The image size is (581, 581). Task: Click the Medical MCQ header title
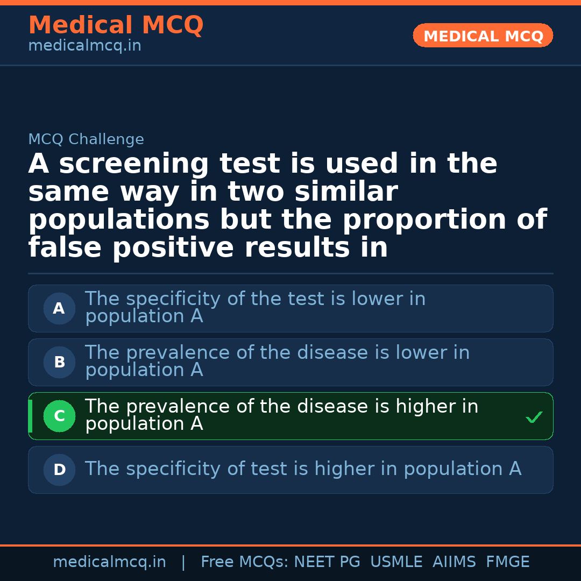pyautogui.click(x=116, y=25)
